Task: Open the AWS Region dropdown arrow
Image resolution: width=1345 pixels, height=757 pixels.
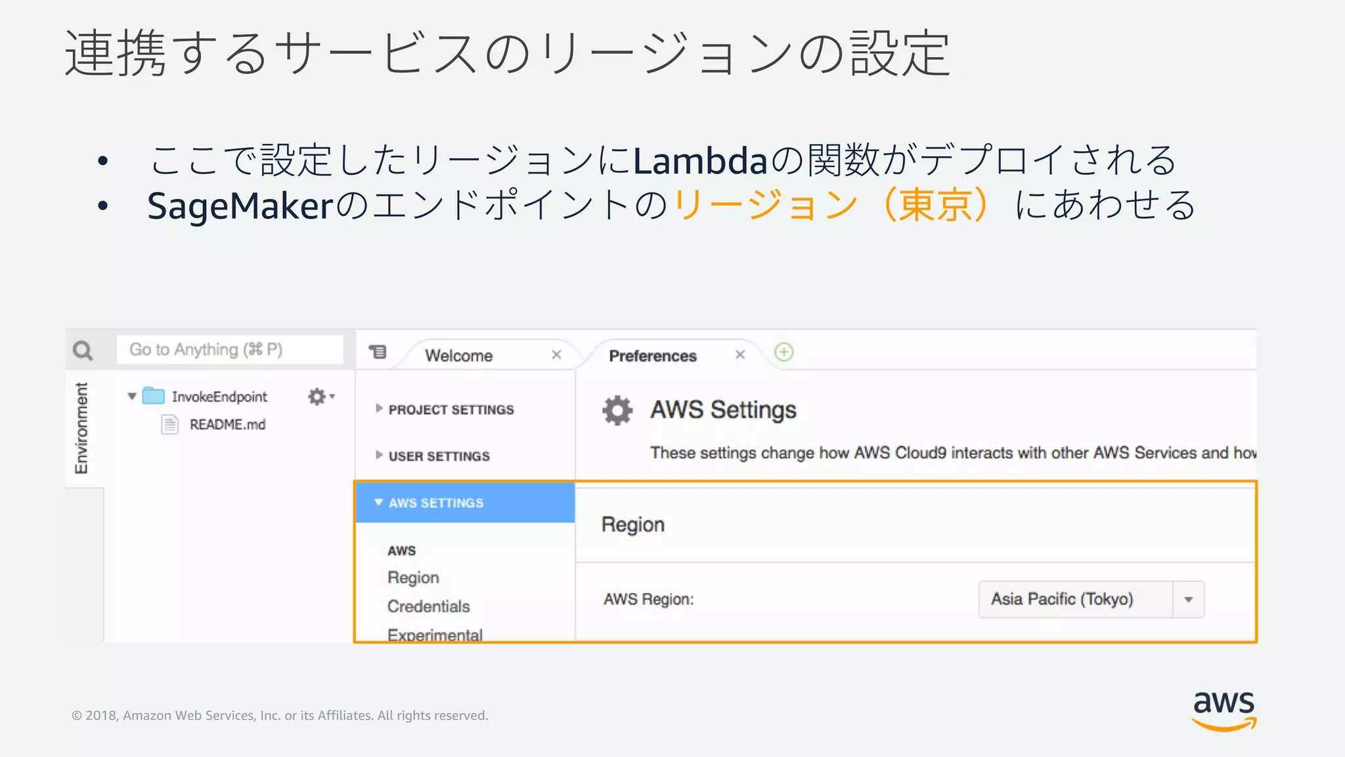Action: click(x=1188, y=599)
